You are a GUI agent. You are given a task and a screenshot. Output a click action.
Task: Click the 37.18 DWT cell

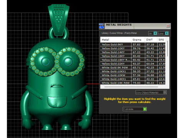[151, 44]
